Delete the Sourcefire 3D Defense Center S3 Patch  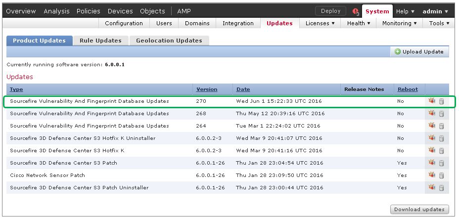click(x=441, y=163)
